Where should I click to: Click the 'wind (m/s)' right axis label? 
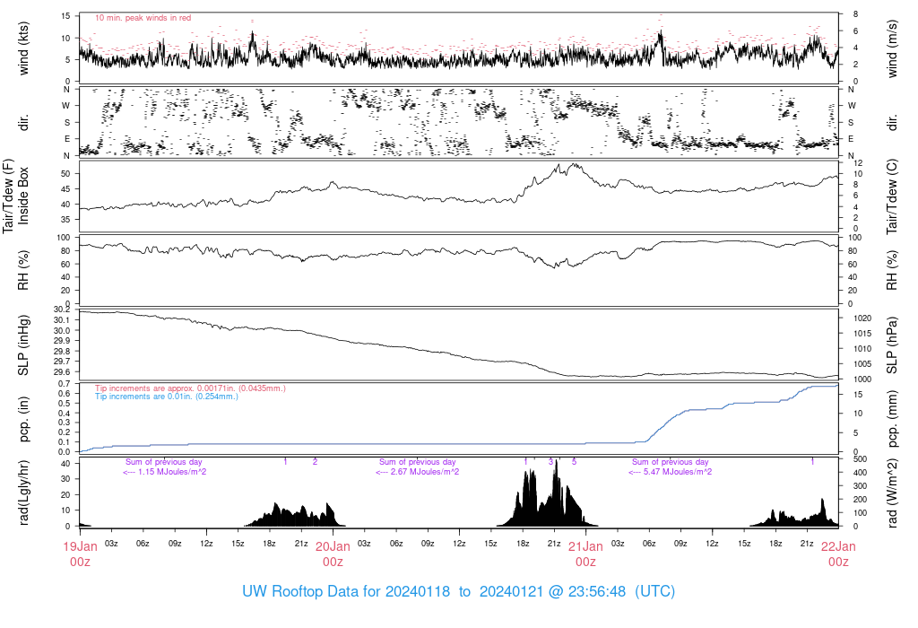(x=892, y=48)
